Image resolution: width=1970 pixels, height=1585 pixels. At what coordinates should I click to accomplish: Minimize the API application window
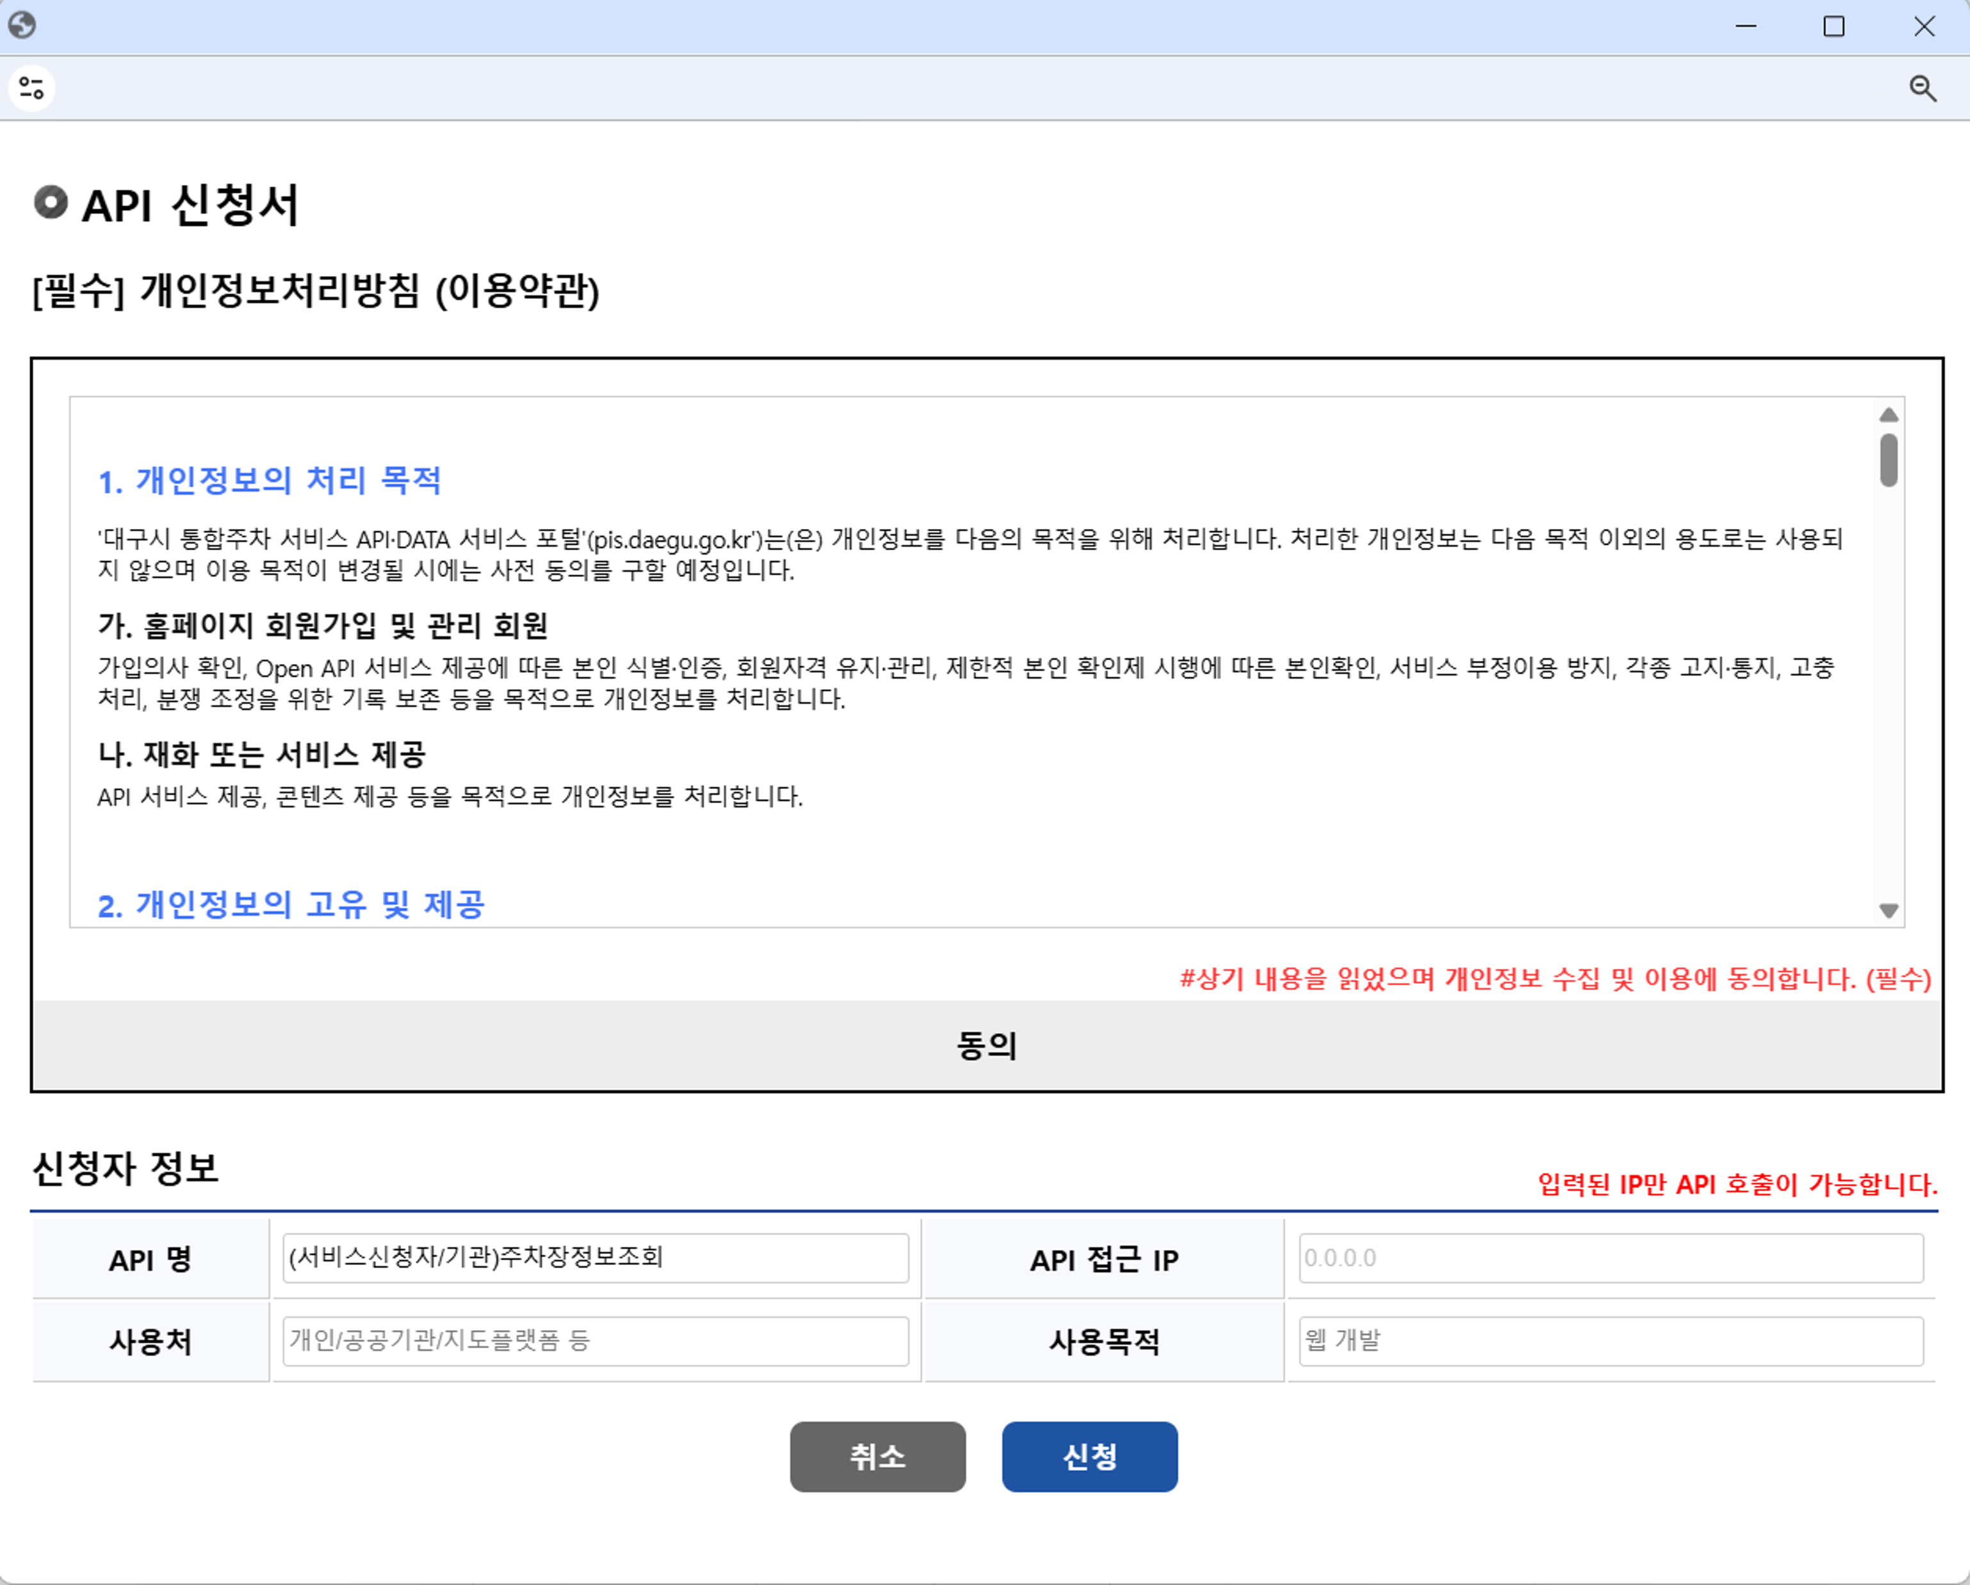(1746, 26)
